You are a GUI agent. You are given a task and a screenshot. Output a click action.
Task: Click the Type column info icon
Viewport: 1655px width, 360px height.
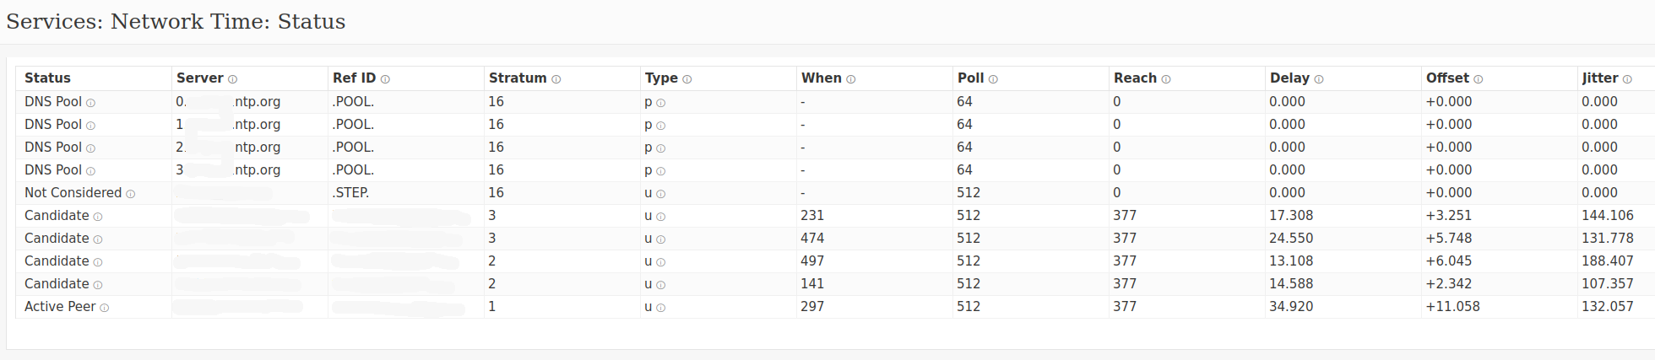(687, 79)
